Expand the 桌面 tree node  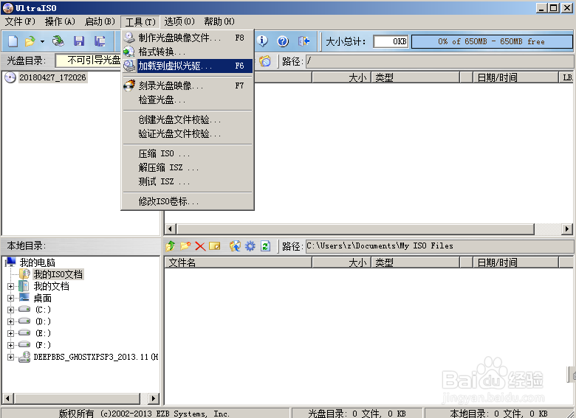tap(10, 298)
